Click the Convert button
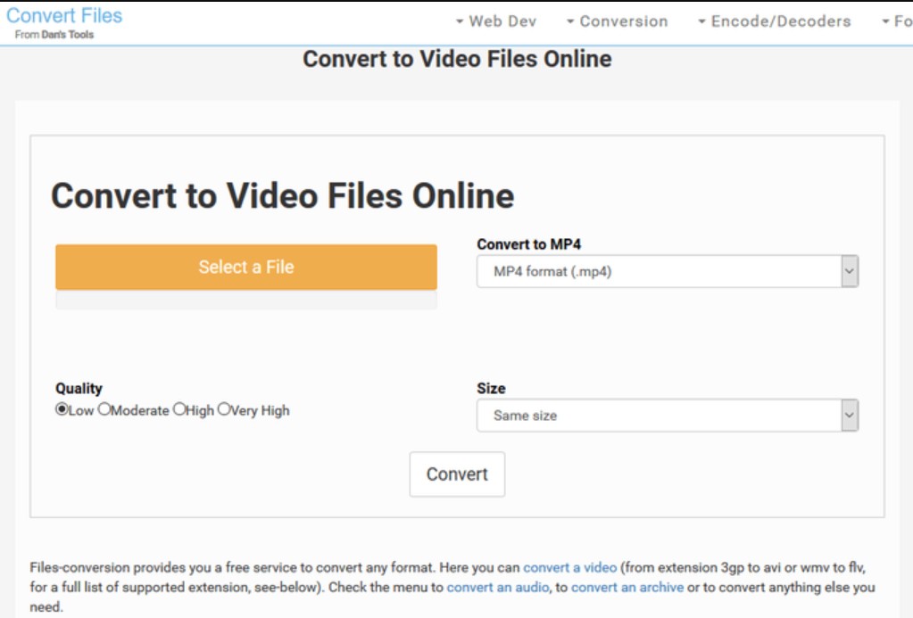The width and height of the screenshot is (913, 618). pos(457,474)
